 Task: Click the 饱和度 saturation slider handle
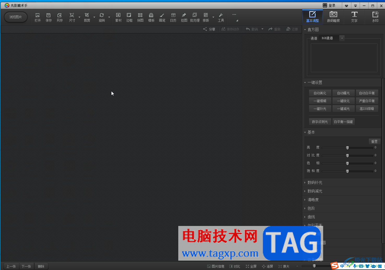pyautogui.click(x=347, y=171)
